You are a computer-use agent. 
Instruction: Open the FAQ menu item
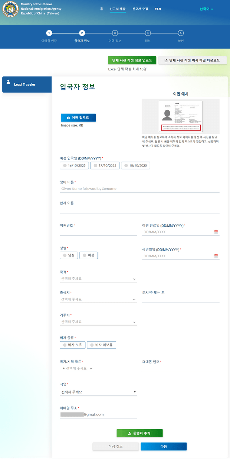coord(158,9)
